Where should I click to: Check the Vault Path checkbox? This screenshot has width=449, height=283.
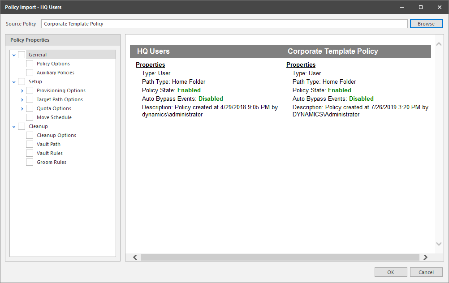pos(30,144)
